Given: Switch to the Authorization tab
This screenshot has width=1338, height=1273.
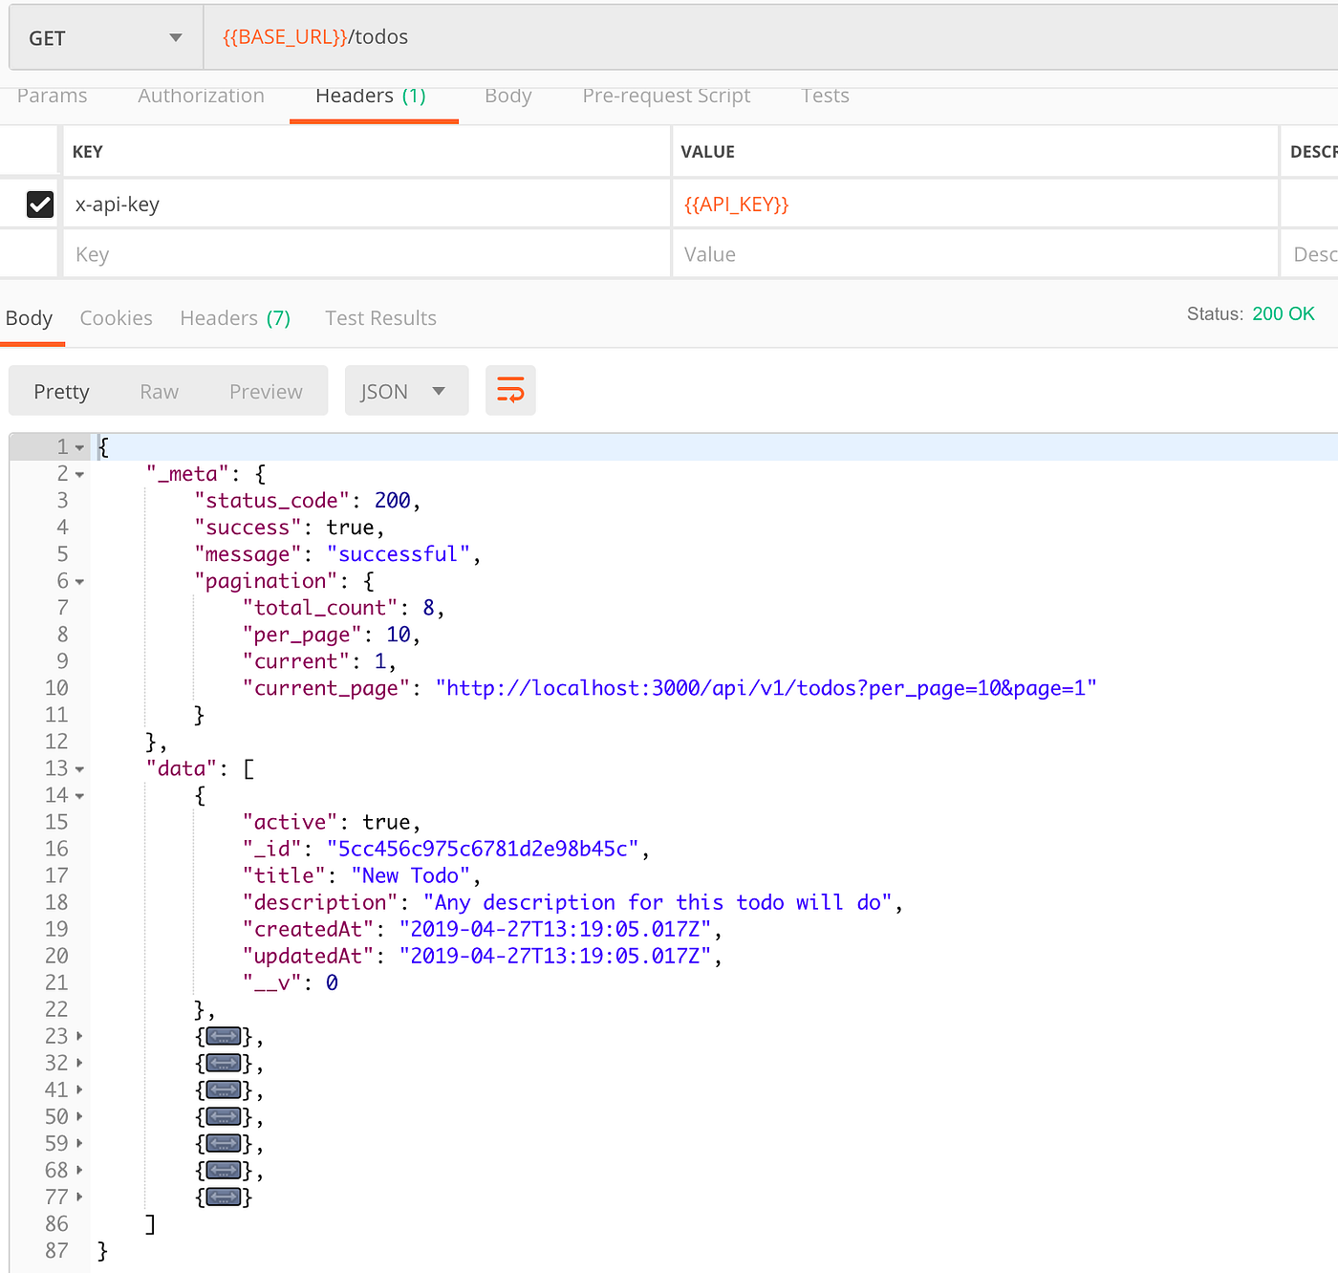Looking at the screenshot, I should [x=201, y=96].
